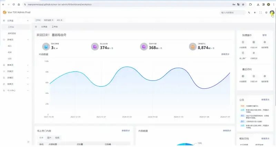276x147 pixels.
Task: Open 内容分析 in 快捷操作
Action: click(x=254, y=45)
